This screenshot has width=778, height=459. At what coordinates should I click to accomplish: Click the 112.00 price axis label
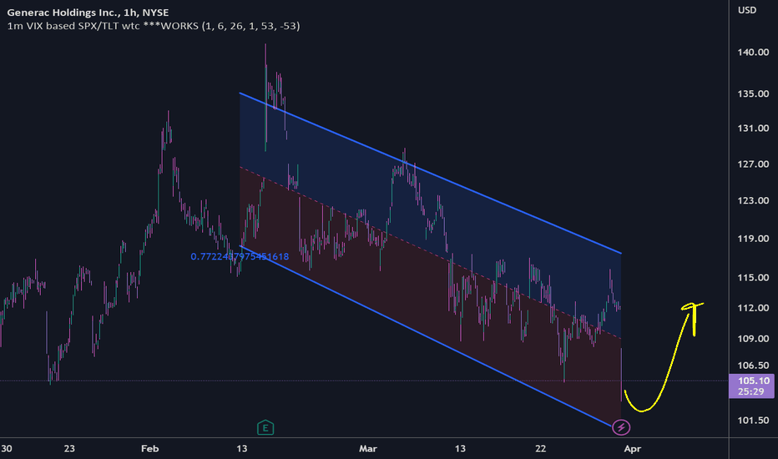point(753,308)
